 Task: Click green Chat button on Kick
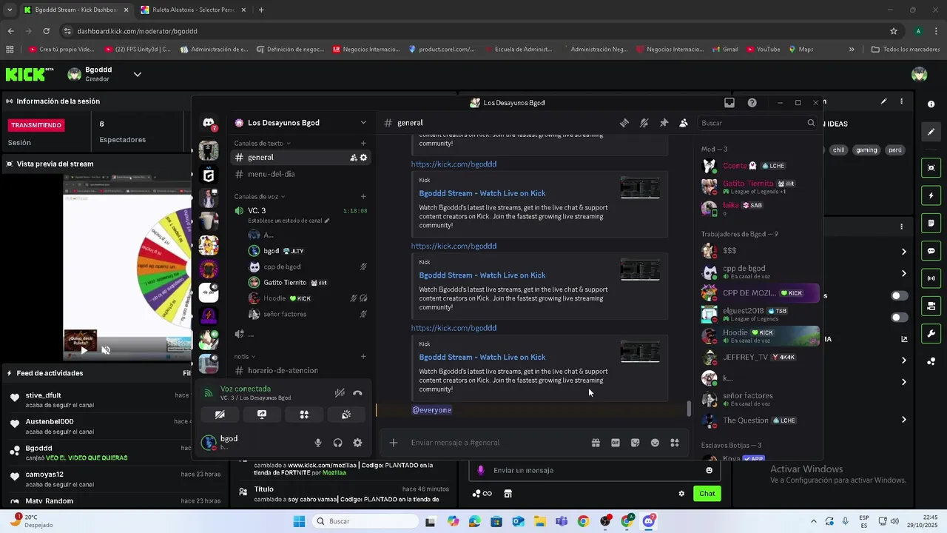707,494
